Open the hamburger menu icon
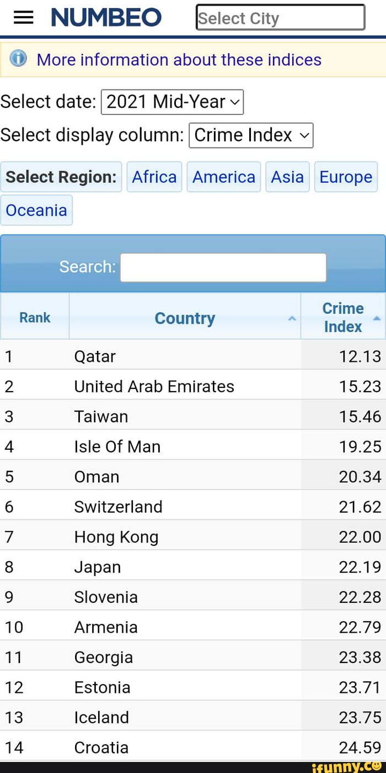 tap(23, 18)
